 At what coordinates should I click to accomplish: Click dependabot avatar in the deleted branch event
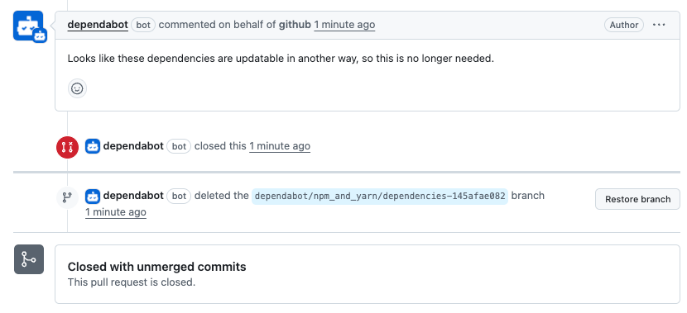(93, 197)
